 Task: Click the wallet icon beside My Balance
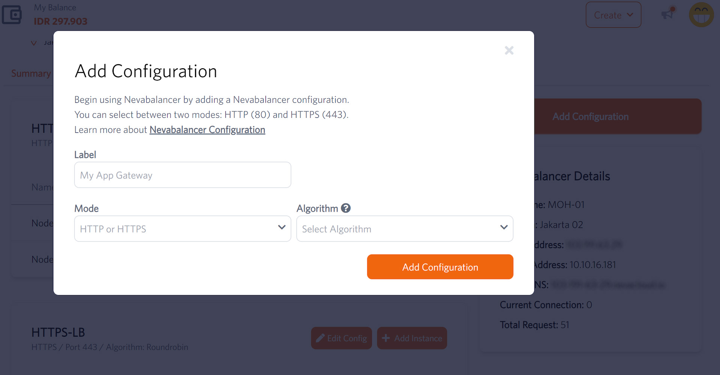point(12,15)
